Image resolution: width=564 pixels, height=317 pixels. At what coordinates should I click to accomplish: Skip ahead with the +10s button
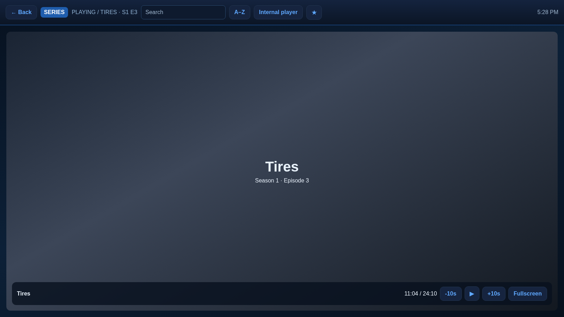point(493,294)
